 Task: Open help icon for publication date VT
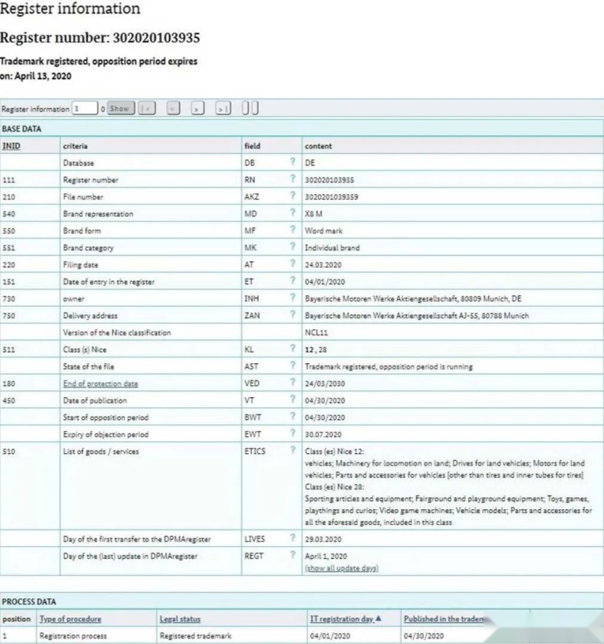292,399
